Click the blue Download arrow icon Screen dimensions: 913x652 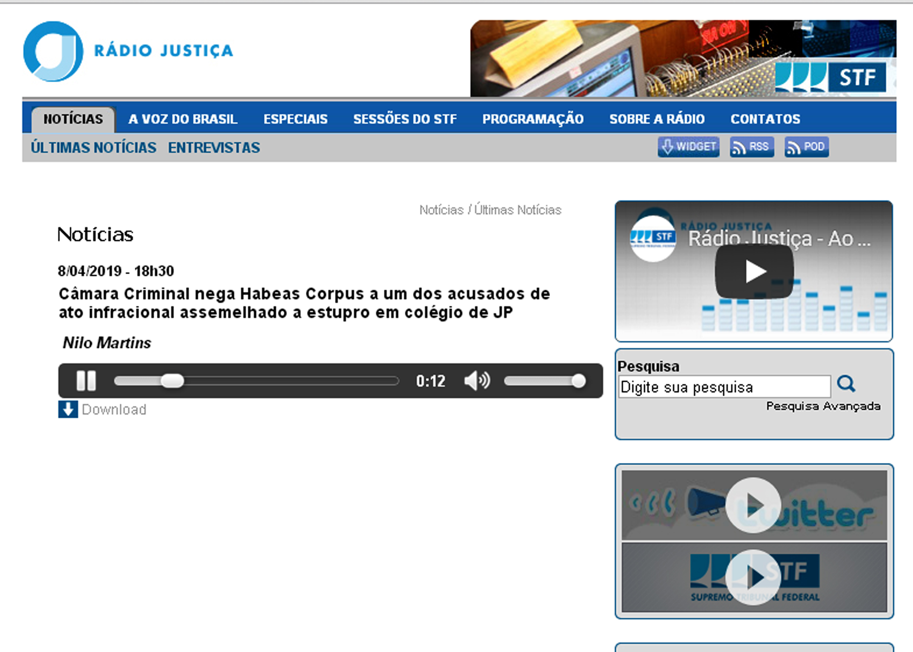pos(68,410)
